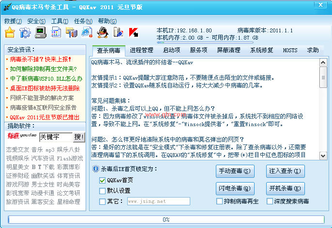
Task: Click the Internet Explorer alert icon
Action: (x=87, y=33)
